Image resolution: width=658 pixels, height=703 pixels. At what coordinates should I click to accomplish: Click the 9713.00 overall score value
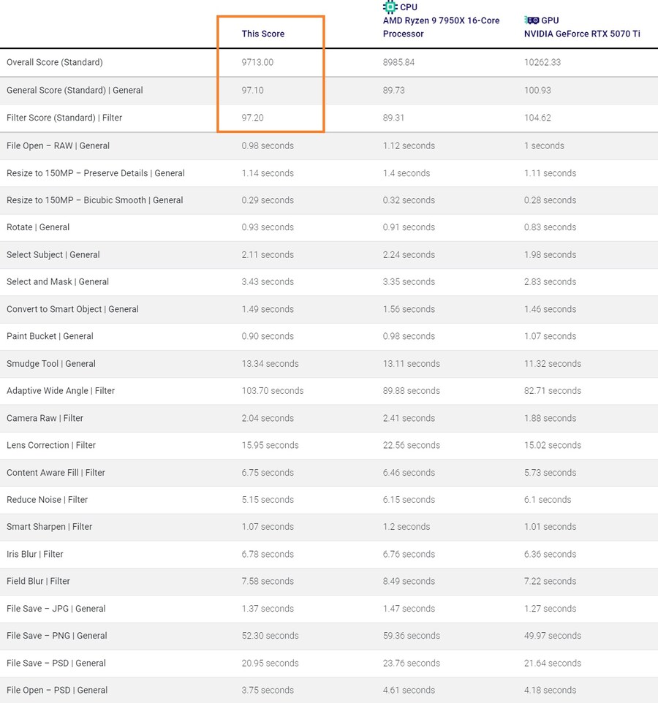coord(257,62)
